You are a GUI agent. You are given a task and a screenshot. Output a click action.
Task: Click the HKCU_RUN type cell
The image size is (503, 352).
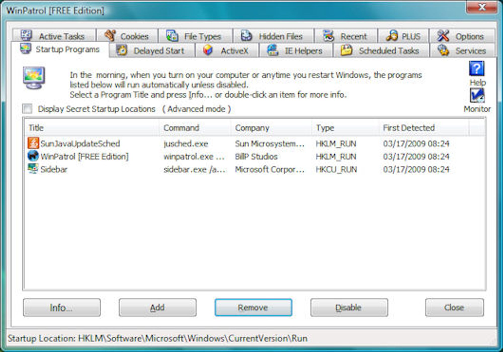pos(336,169)
